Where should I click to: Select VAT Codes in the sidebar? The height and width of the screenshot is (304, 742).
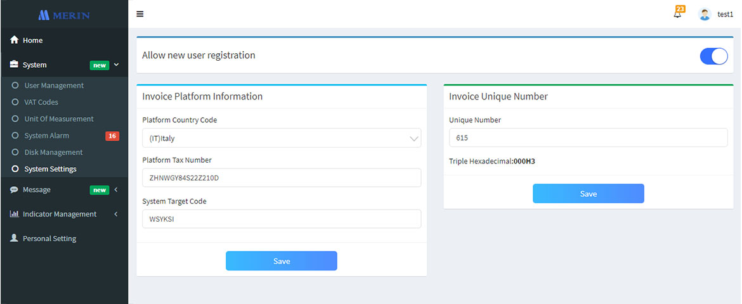point(41,102)
